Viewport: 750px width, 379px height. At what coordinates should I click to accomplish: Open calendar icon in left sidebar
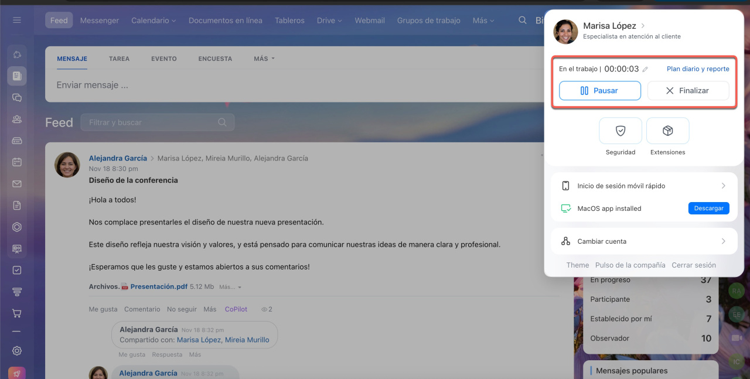click(17, 162)
